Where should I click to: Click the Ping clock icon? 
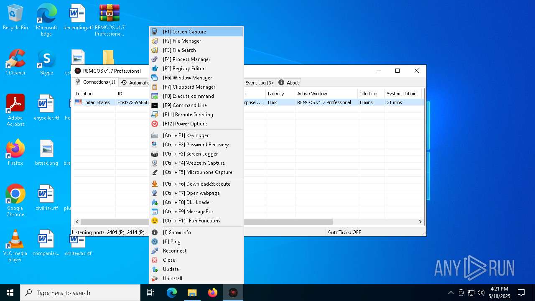pyautogui.click(x=155, y=242)
